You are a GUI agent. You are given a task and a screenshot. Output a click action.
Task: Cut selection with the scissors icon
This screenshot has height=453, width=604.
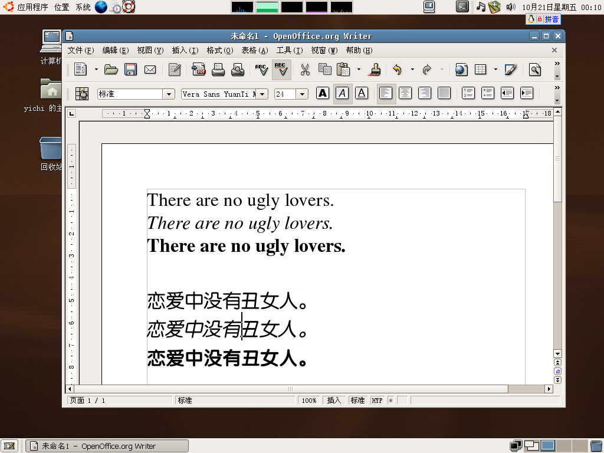point(305,70)
